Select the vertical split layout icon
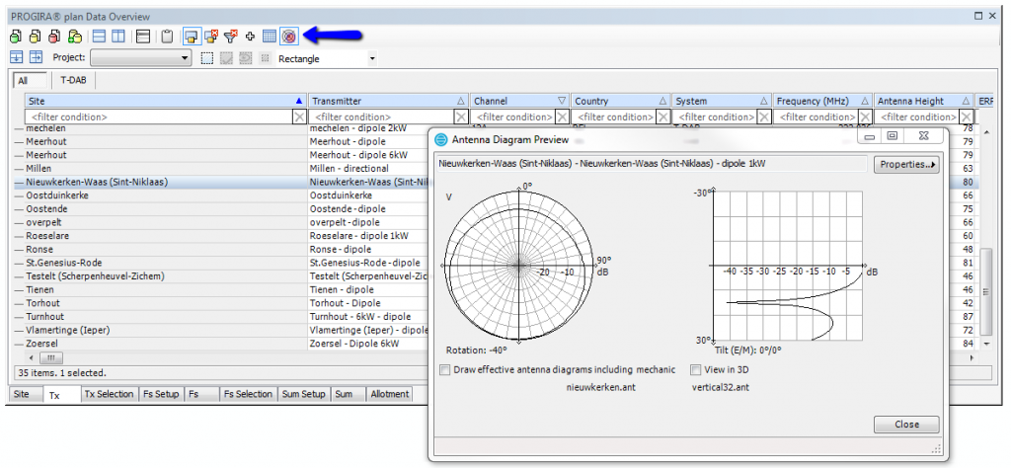Viewport: 1011px width, 468px height. 118,37
